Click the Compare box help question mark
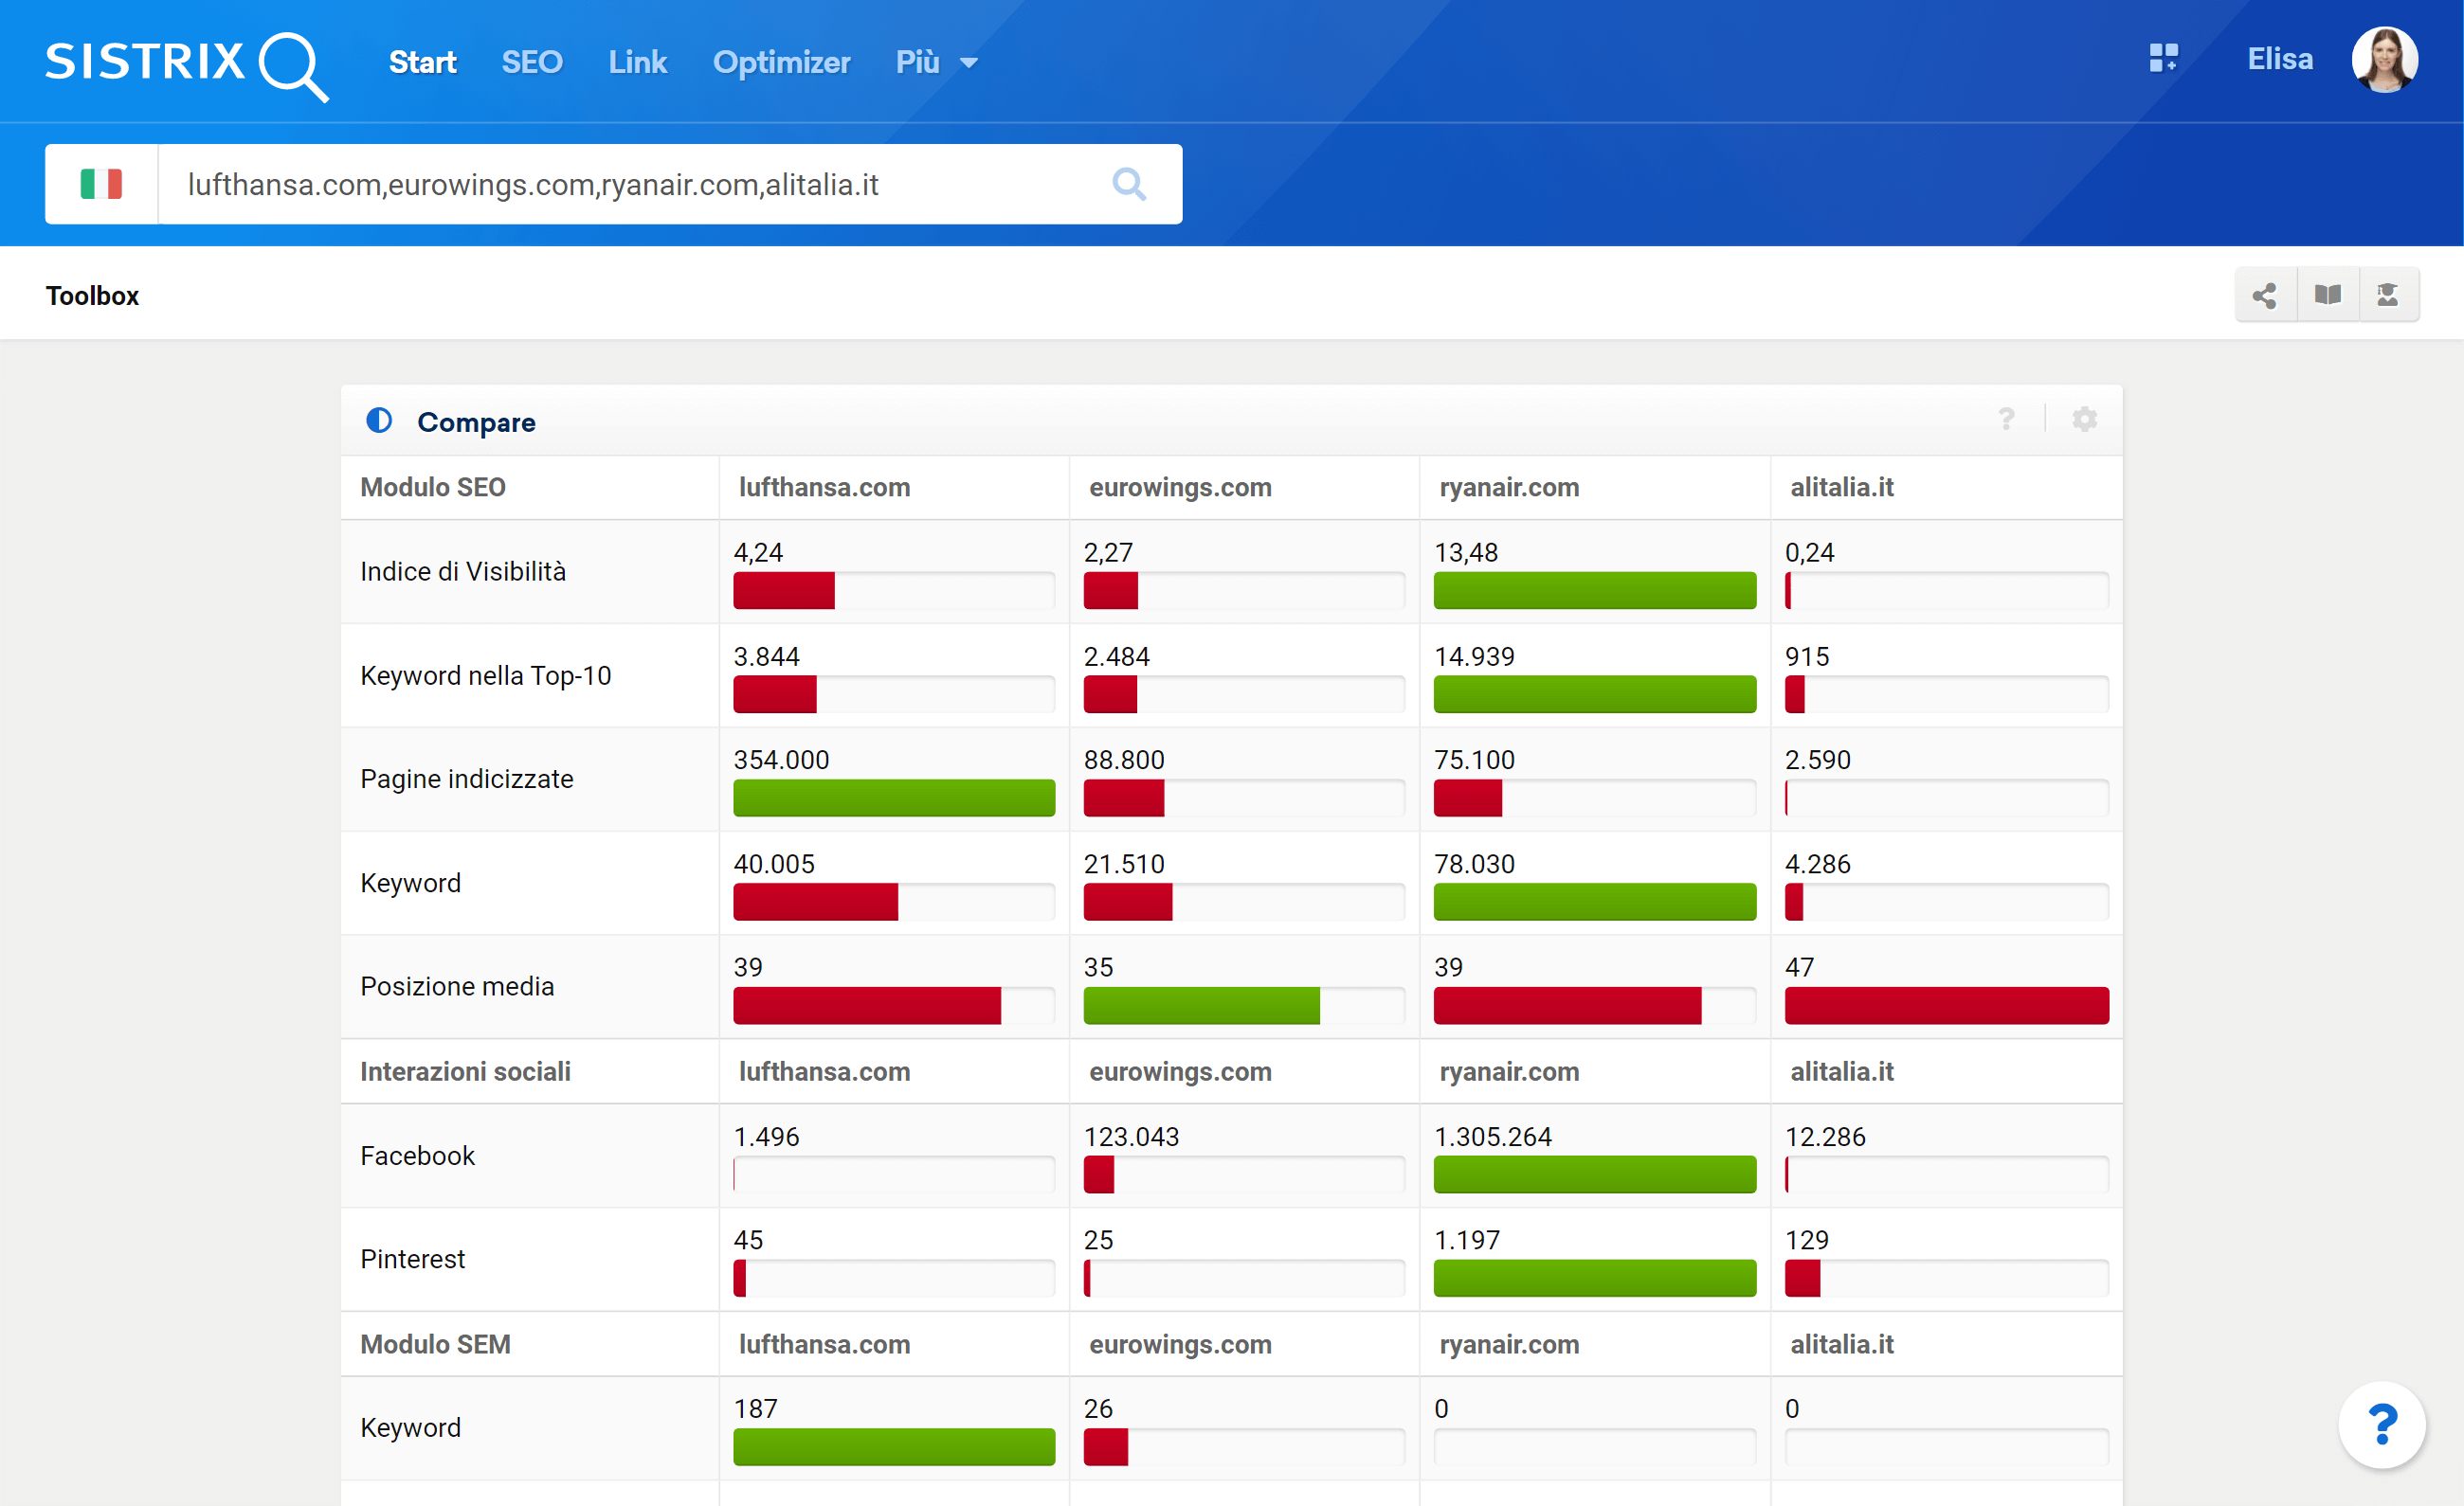This screenshot has height=1506, width=2464. tap(2006, 419)
